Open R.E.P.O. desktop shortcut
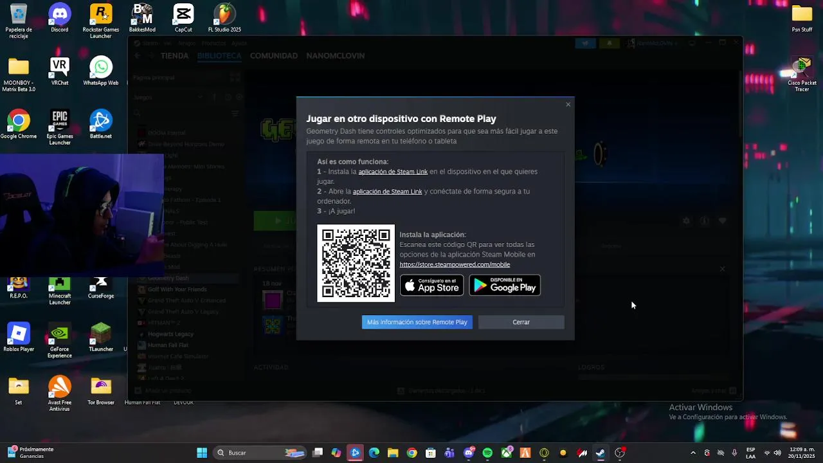This screenshot has width=823, height=463. tap(19, 288)
